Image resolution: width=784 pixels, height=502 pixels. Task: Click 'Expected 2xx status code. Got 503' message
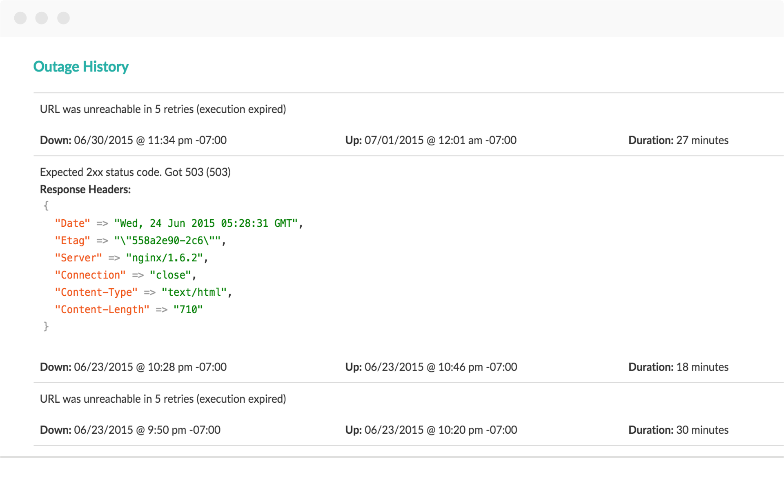(135, 172)
